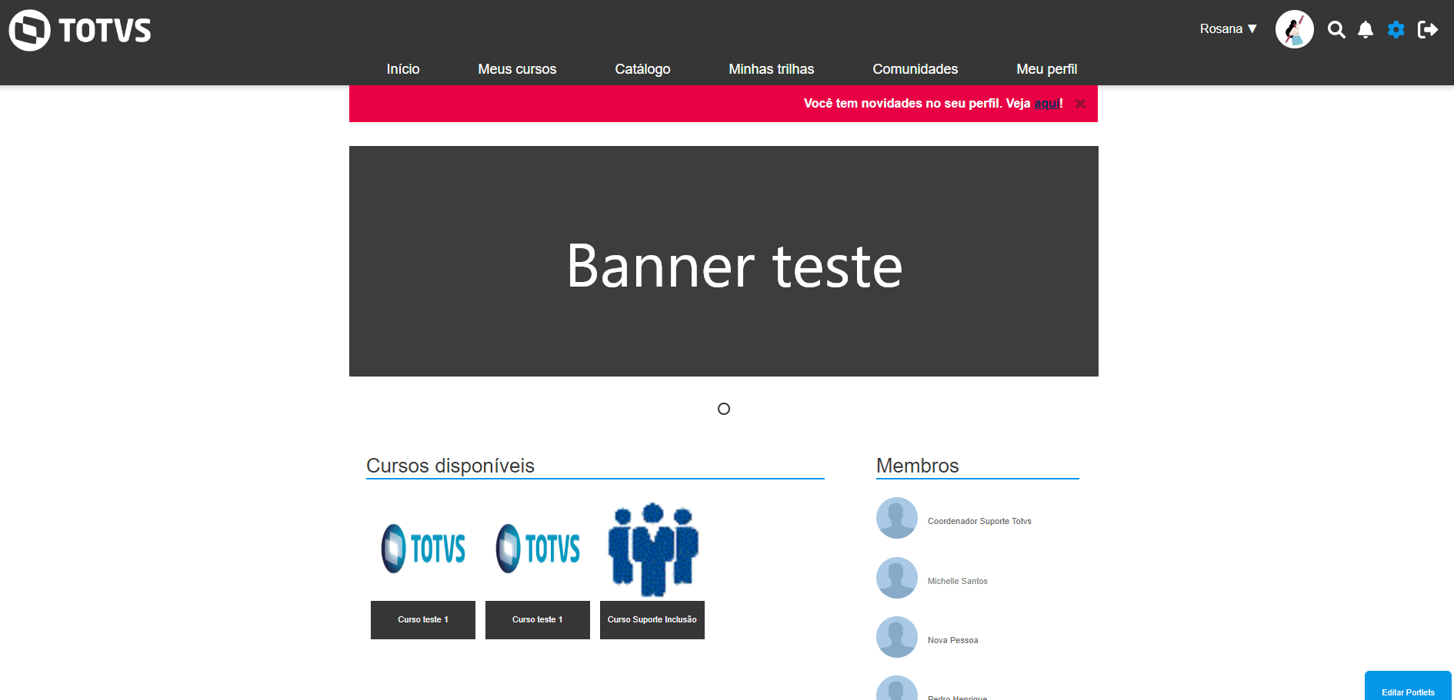Click Rosana's profile avatar
This screenshot has width=1454, height=700.
[1295, 29]
